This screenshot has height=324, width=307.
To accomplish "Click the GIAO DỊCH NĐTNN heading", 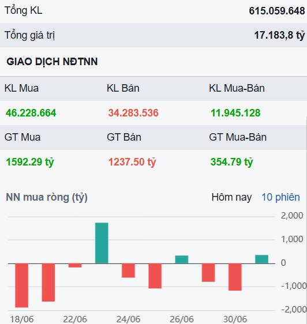I will tap(52, 62).
